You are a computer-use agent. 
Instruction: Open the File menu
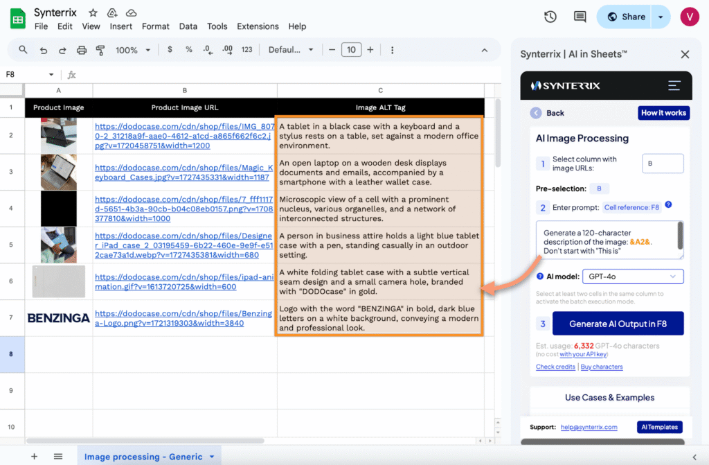click(x=41, y=26)
